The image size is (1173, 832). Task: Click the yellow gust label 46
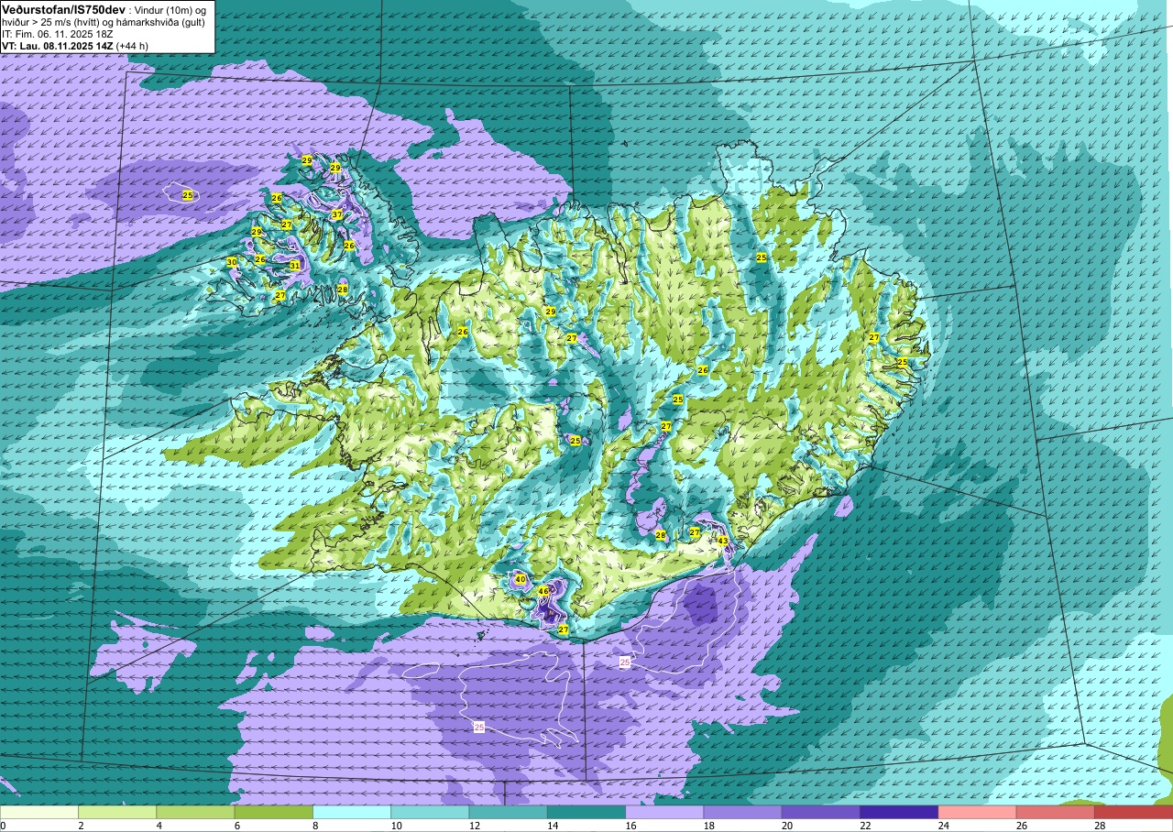click(x=543, y=591)
